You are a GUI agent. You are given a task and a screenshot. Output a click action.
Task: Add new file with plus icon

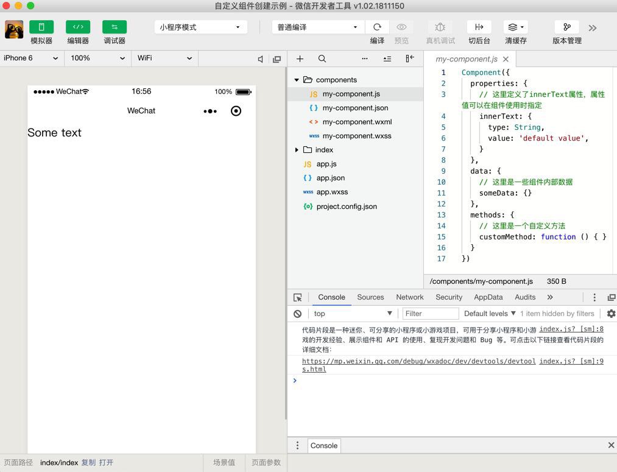pos(300,58)
